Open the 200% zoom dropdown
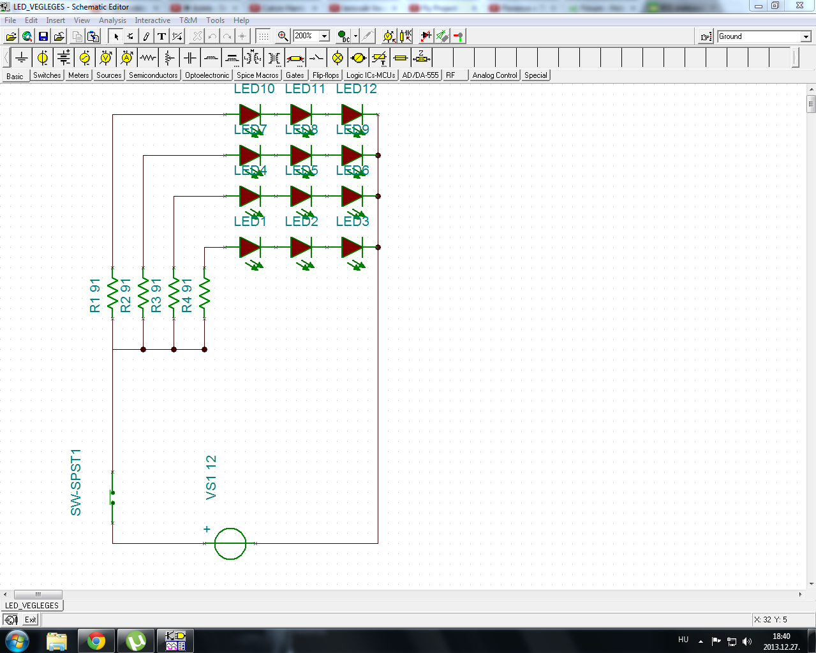 (x=324, y=36)
